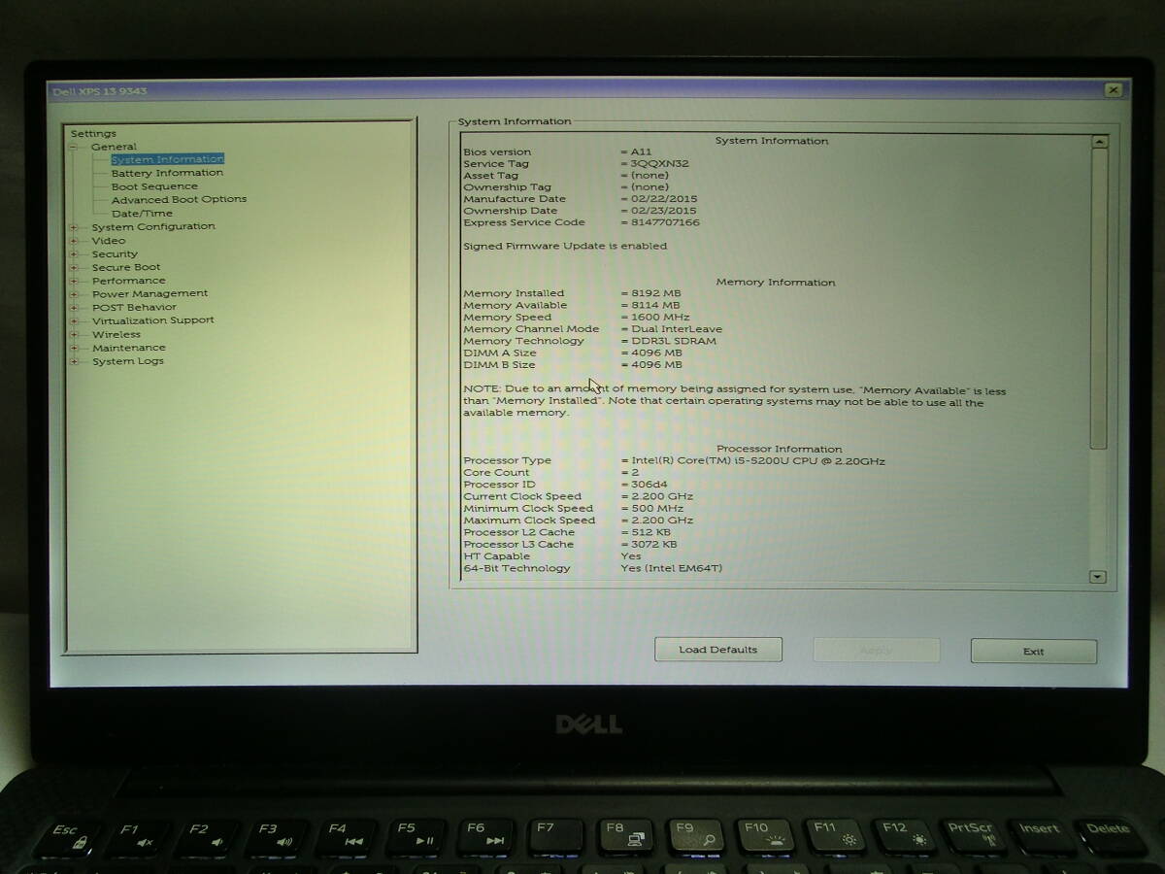Open Boot Sequence settings
The width and height of the screenshot is (1165, 874).
point(154,186)
